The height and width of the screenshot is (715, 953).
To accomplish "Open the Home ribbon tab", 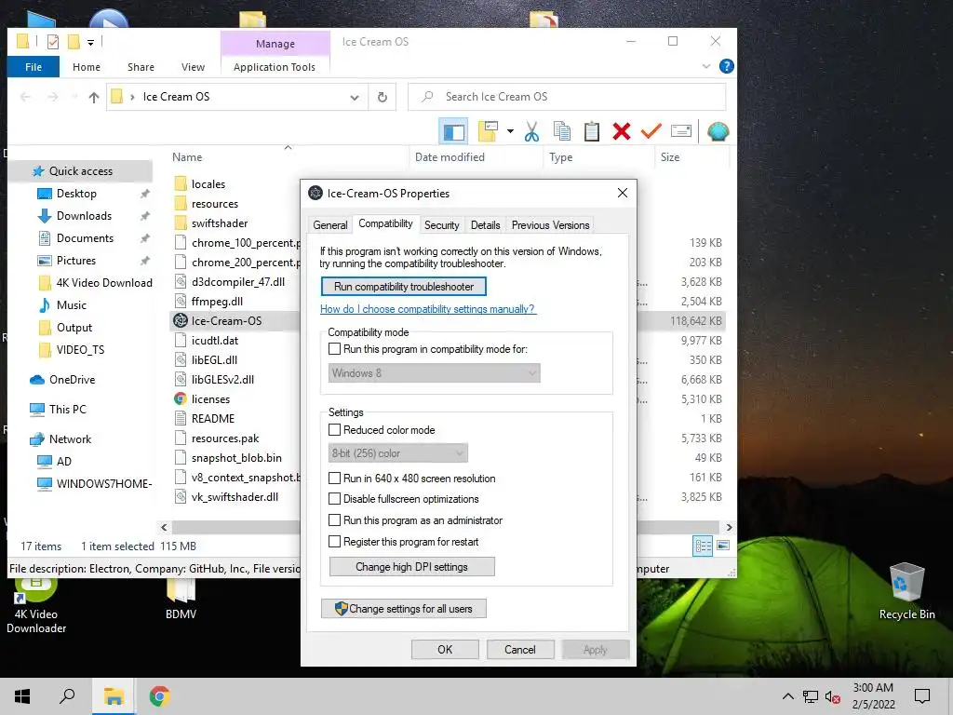I will point(87,67).
